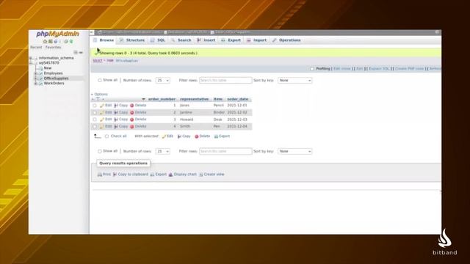Click red Delete icon in Jones row
Image resolution: width=470 pixels, height=264 pixels.
pos(132,106)
